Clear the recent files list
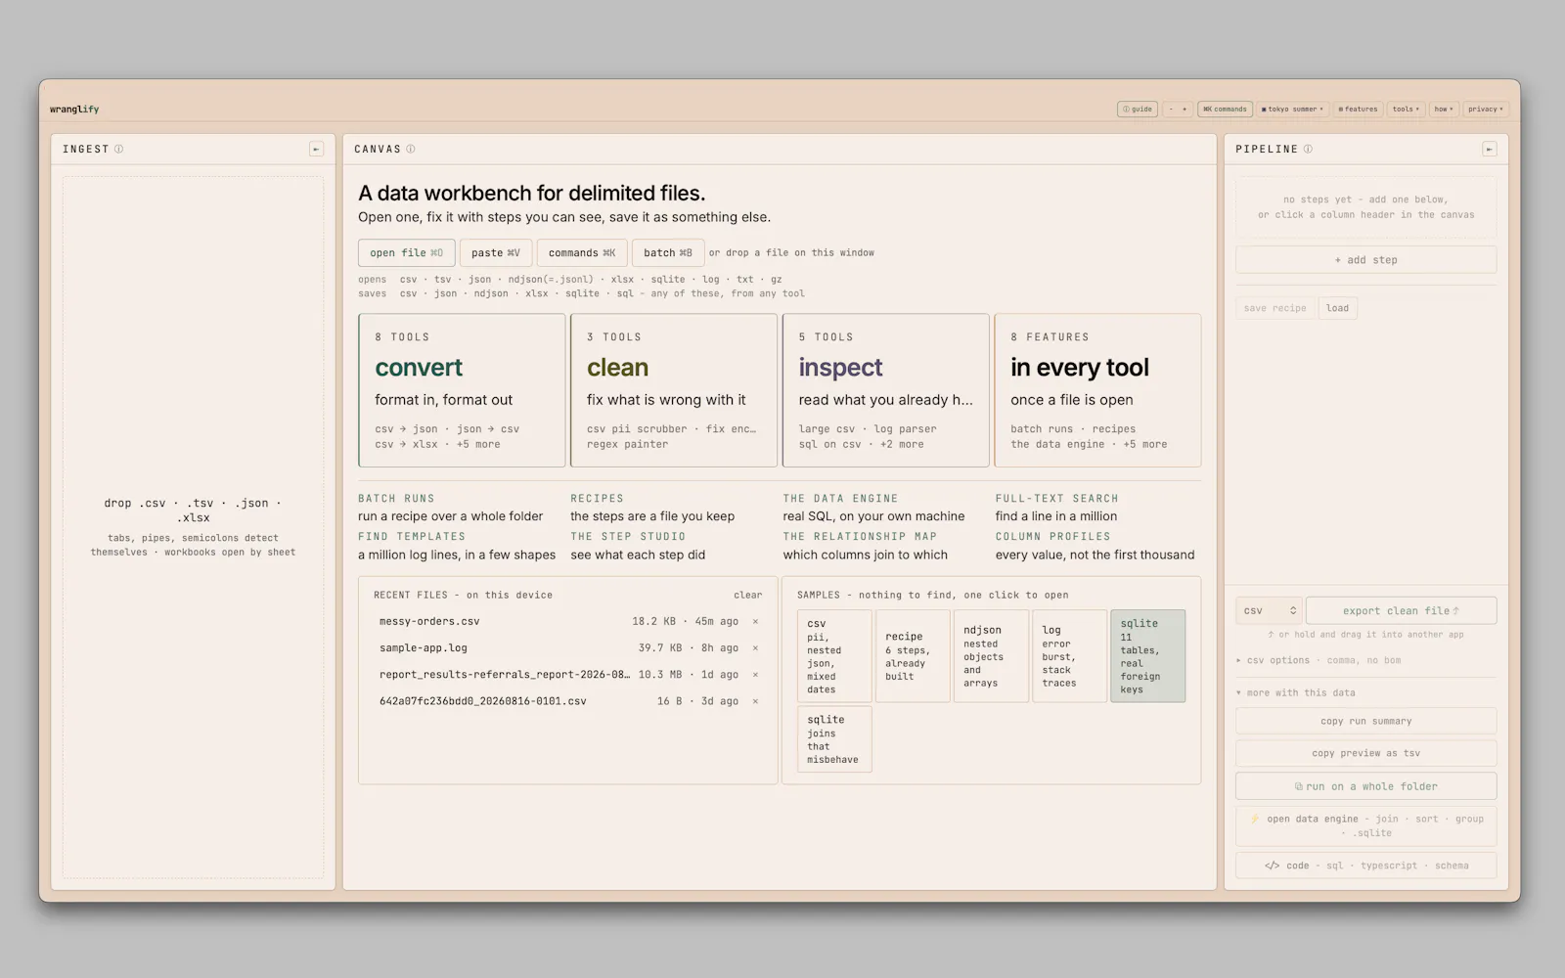This screenshot has height=978, width=1565. pos(748,596)
